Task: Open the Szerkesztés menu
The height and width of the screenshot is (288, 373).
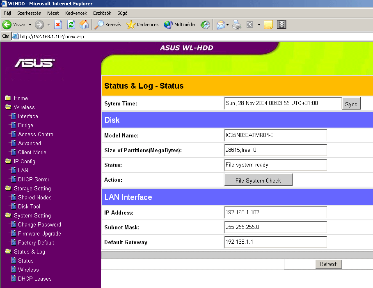Action: 29,13
